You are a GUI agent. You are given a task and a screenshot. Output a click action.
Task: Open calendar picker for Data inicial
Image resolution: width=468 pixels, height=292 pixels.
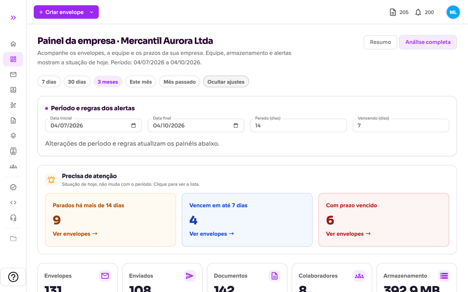tap(133, 125)
